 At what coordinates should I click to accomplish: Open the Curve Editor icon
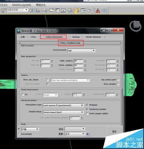[x=57, y=11]
